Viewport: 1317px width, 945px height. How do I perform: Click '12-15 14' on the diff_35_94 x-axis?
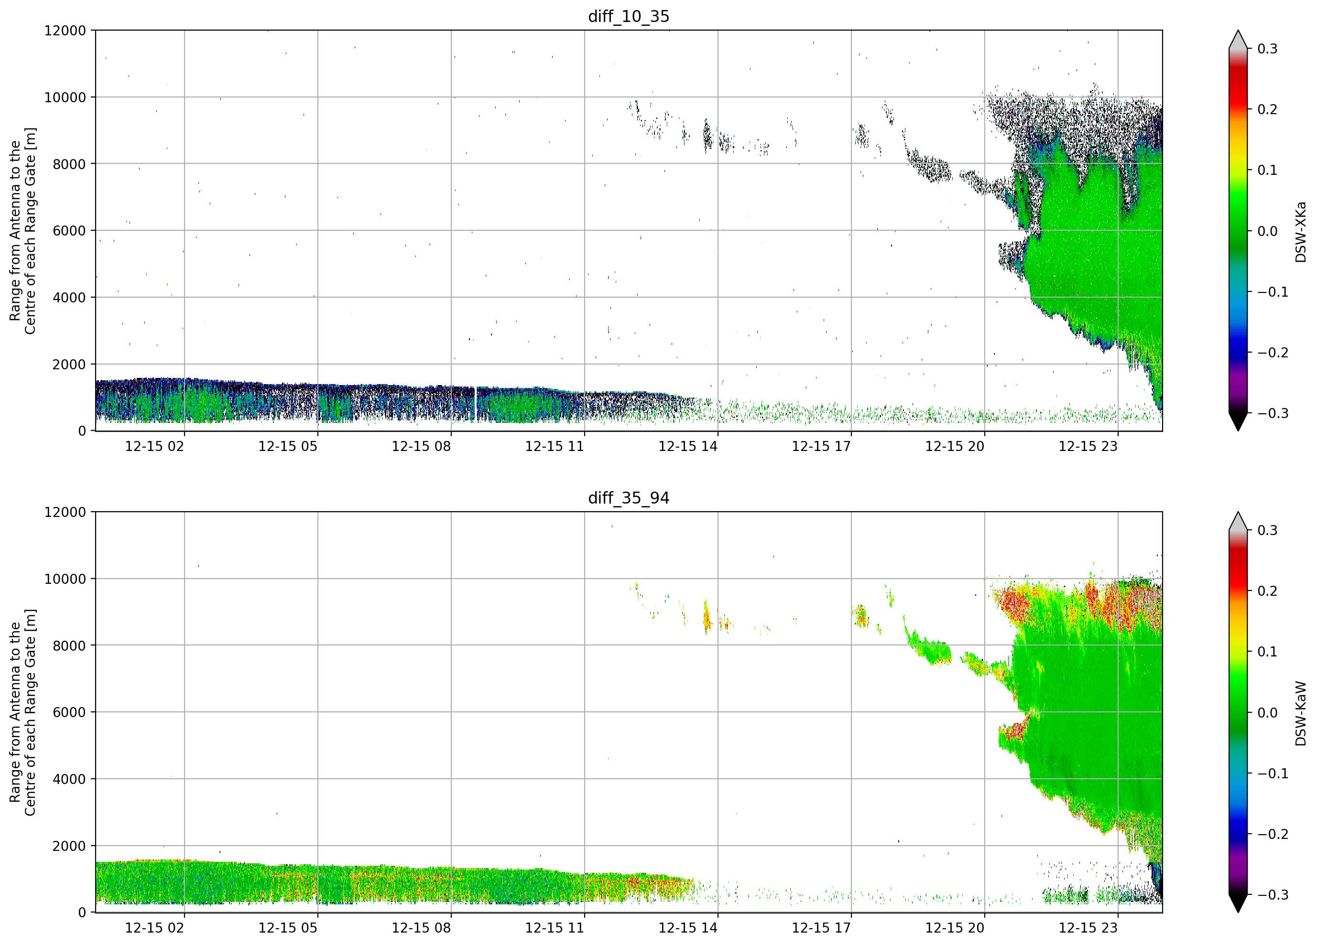click(688, 928)
